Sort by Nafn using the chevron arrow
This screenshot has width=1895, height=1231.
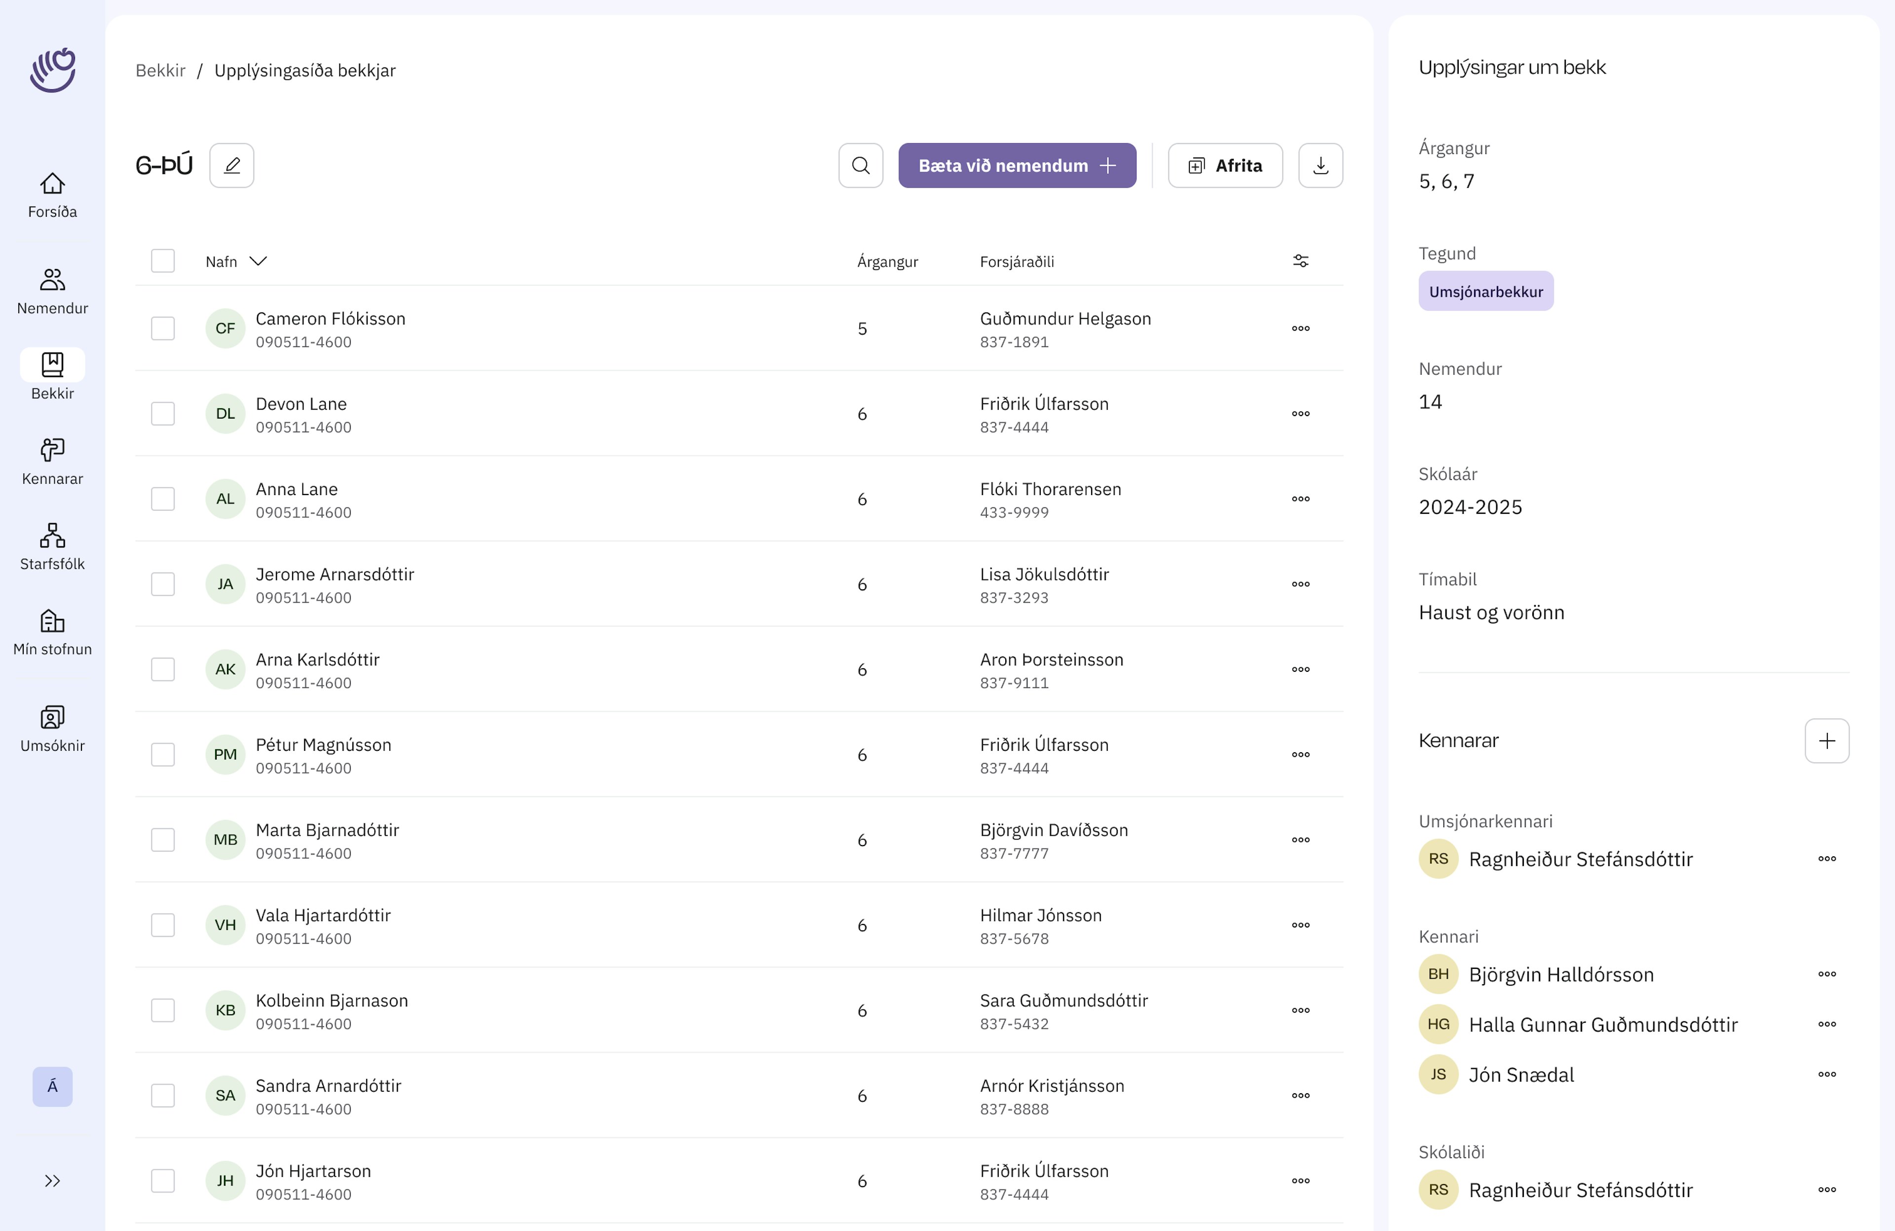pyautogui.click(x=258, y=261)
